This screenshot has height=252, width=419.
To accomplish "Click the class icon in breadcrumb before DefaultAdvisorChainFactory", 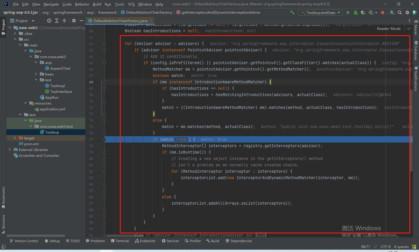I will coord(123,12).
